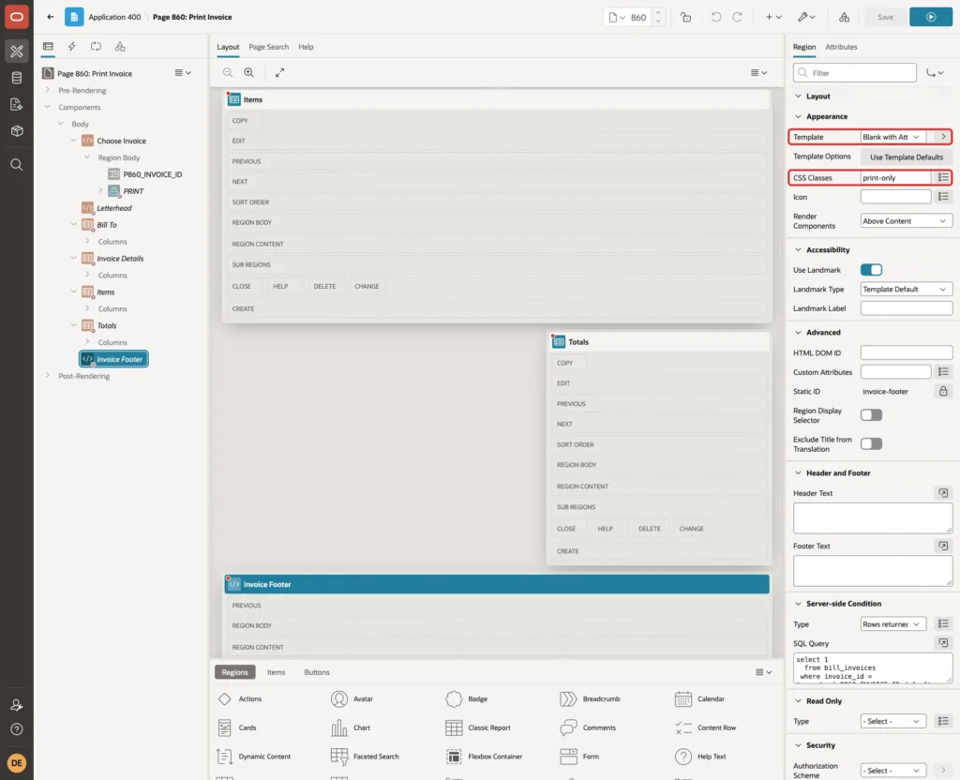Select Invoice Footer in tree
Viewport: 960px width, 780px height.
113,359
